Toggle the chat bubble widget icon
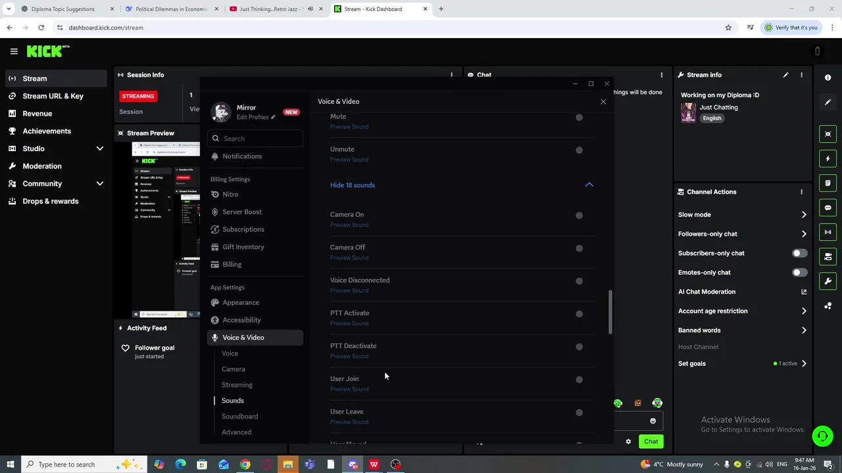 coord(828,208)
